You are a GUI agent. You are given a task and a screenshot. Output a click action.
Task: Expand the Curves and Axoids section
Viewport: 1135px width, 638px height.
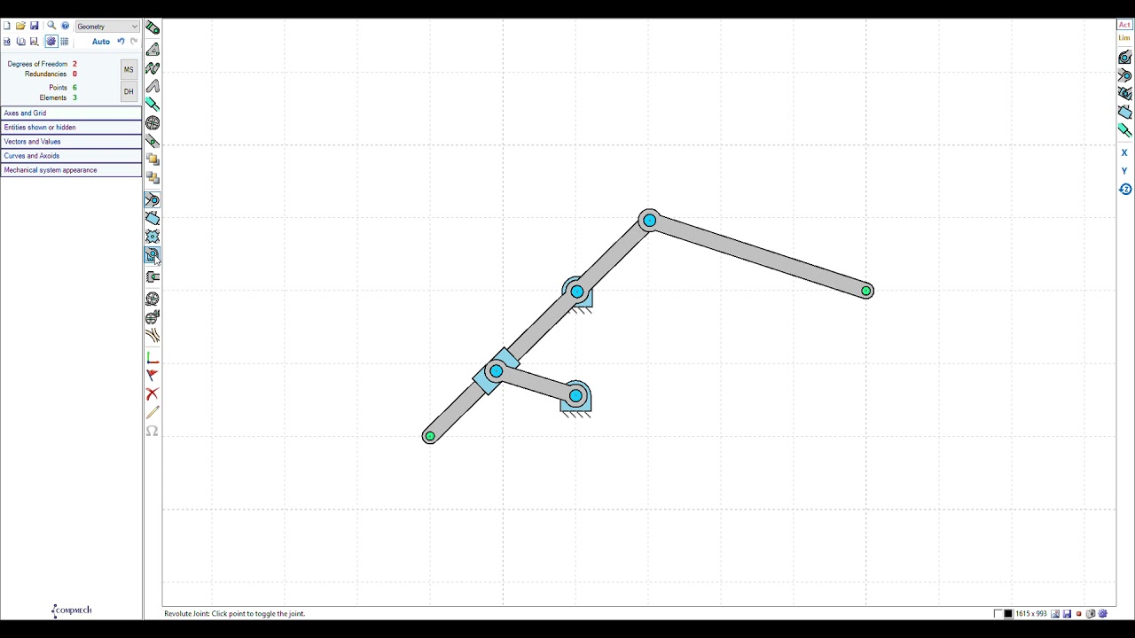click(x=71, y=156)
